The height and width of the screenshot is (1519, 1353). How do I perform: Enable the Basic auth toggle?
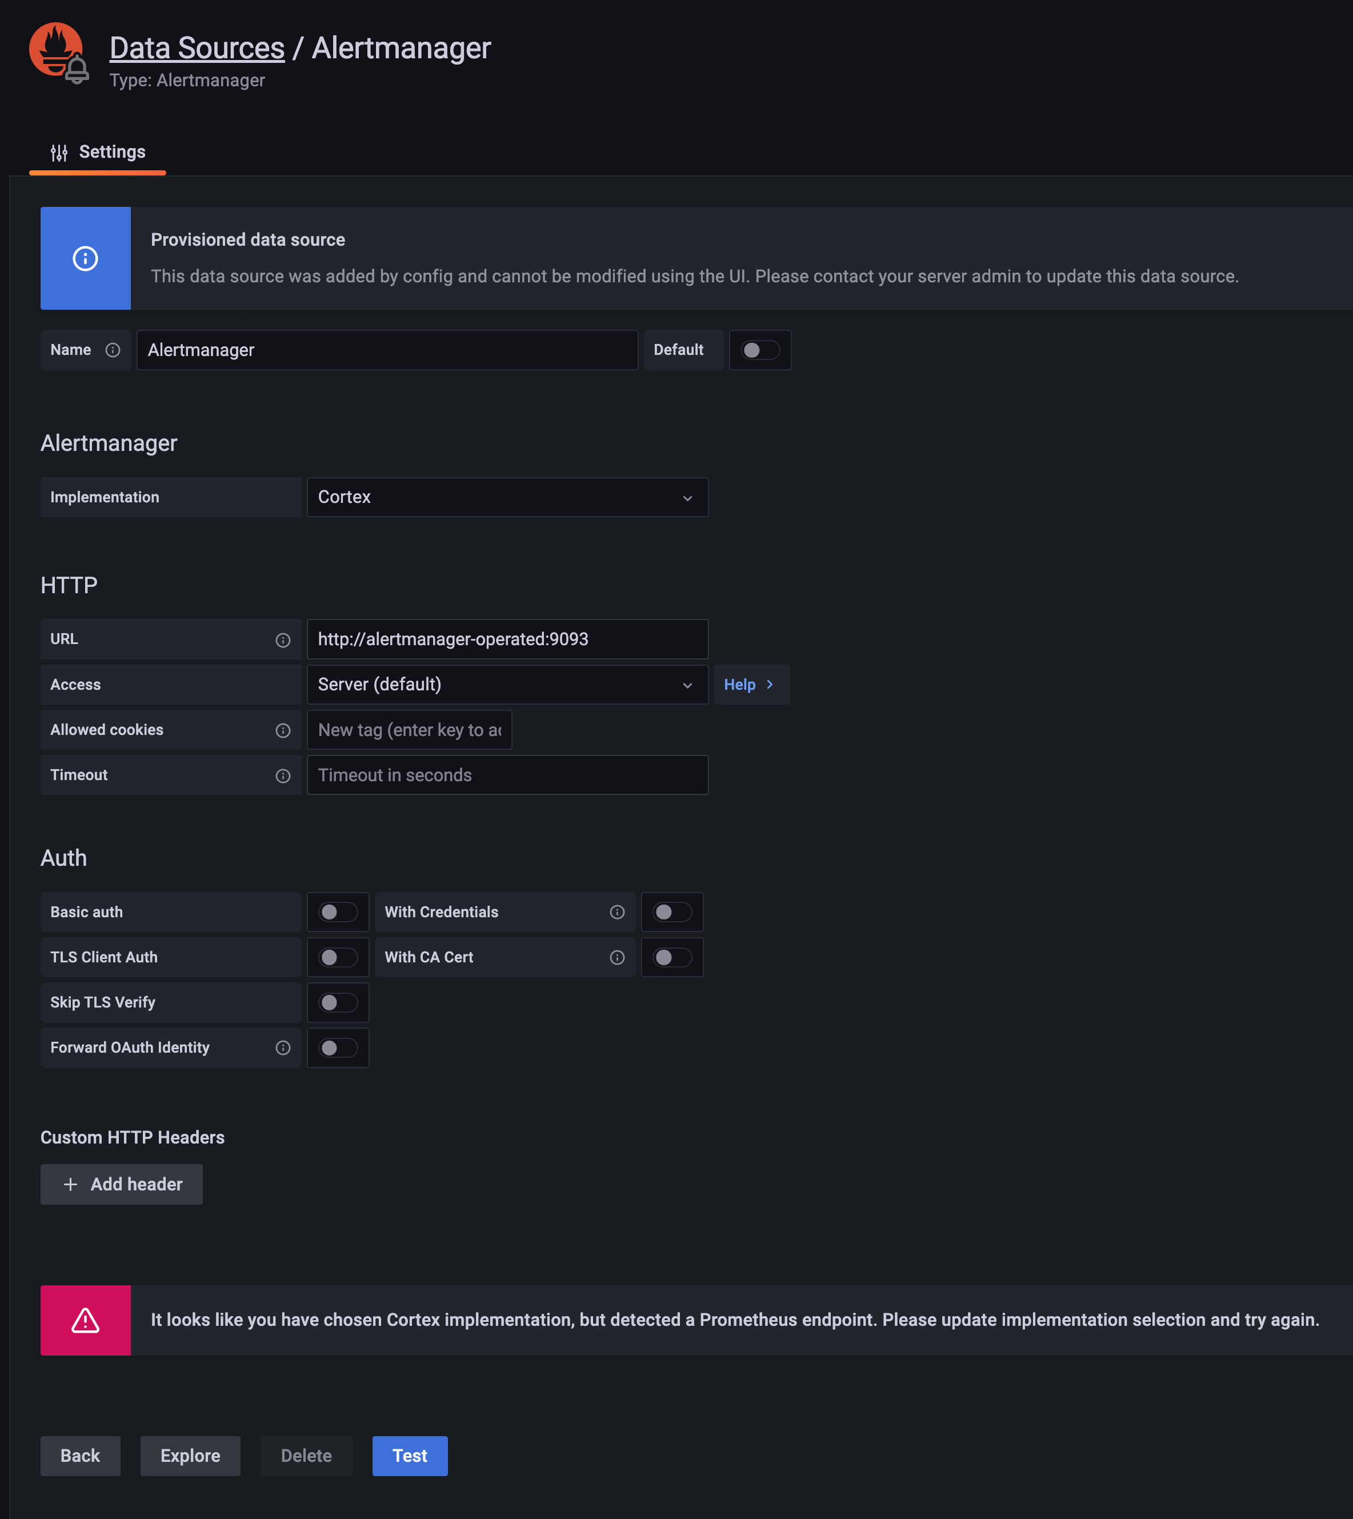338,912
